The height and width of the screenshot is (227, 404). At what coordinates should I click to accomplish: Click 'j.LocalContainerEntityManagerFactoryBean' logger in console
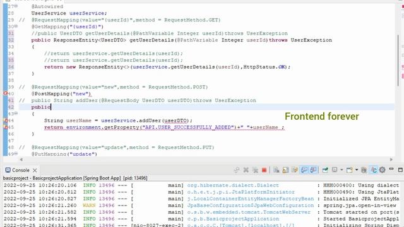click(251, 199)
